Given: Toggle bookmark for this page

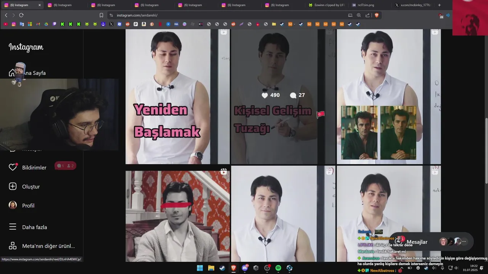Looking at the screenshot, I should pyautogui.click(x=101, y=15).
